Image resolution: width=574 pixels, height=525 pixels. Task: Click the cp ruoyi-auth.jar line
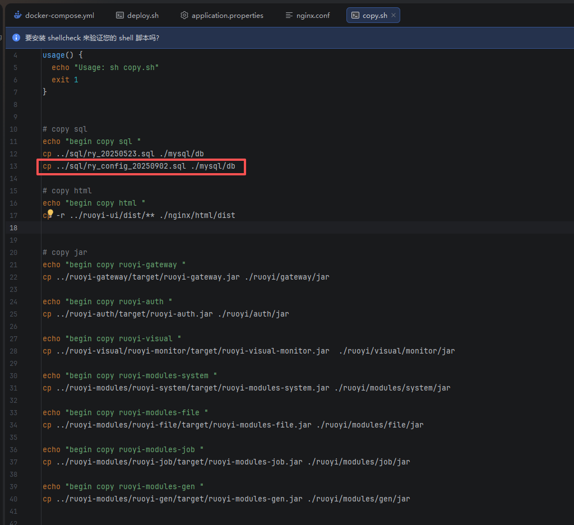[x=166, y=314]
